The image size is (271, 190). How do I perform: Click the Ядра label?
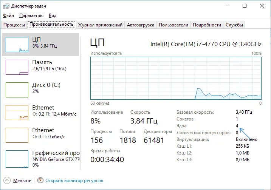[x=182, y=126]
